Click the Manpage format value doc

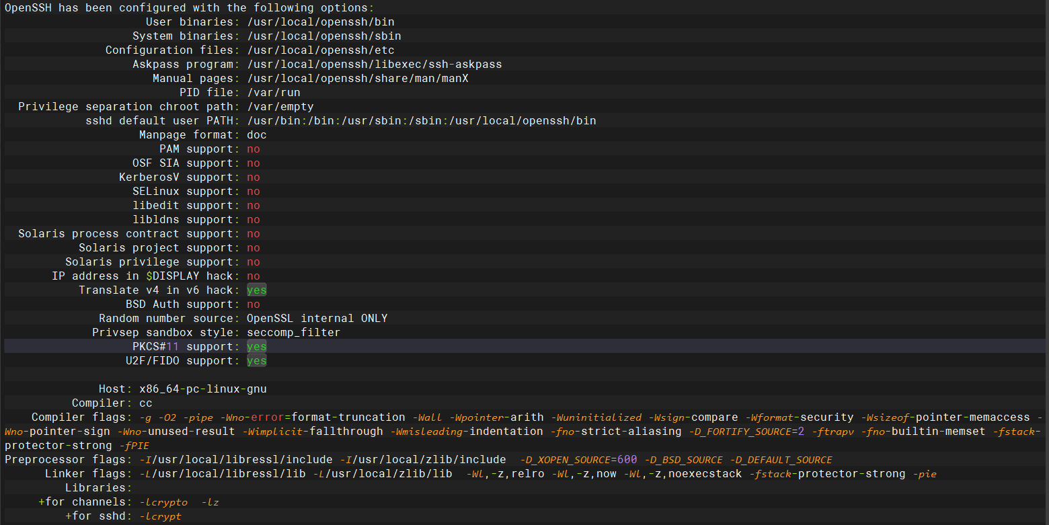[x=257, y=135]
